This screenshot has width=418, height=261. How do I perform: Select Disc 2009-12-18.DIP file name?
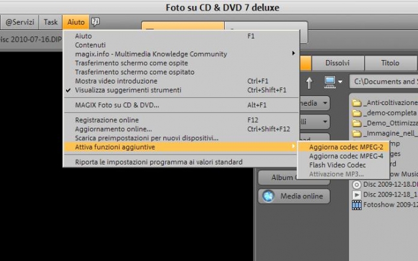(391, 184)
